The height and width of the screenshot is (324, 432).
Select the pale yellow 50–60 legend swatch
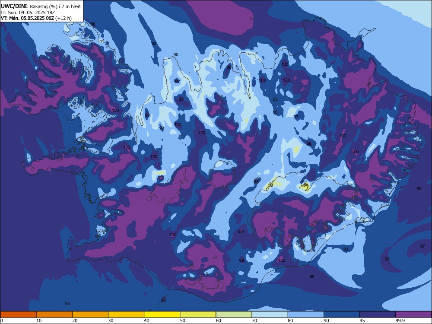click(198, 314)
